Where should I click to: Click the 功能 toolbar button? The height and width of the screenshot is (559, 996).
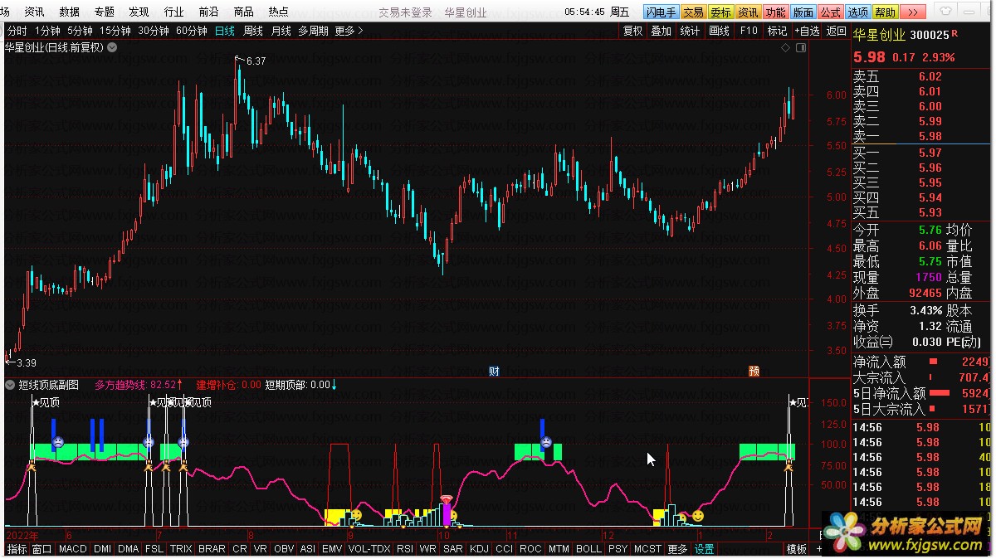pyautogui.click(x=775, y=12)
